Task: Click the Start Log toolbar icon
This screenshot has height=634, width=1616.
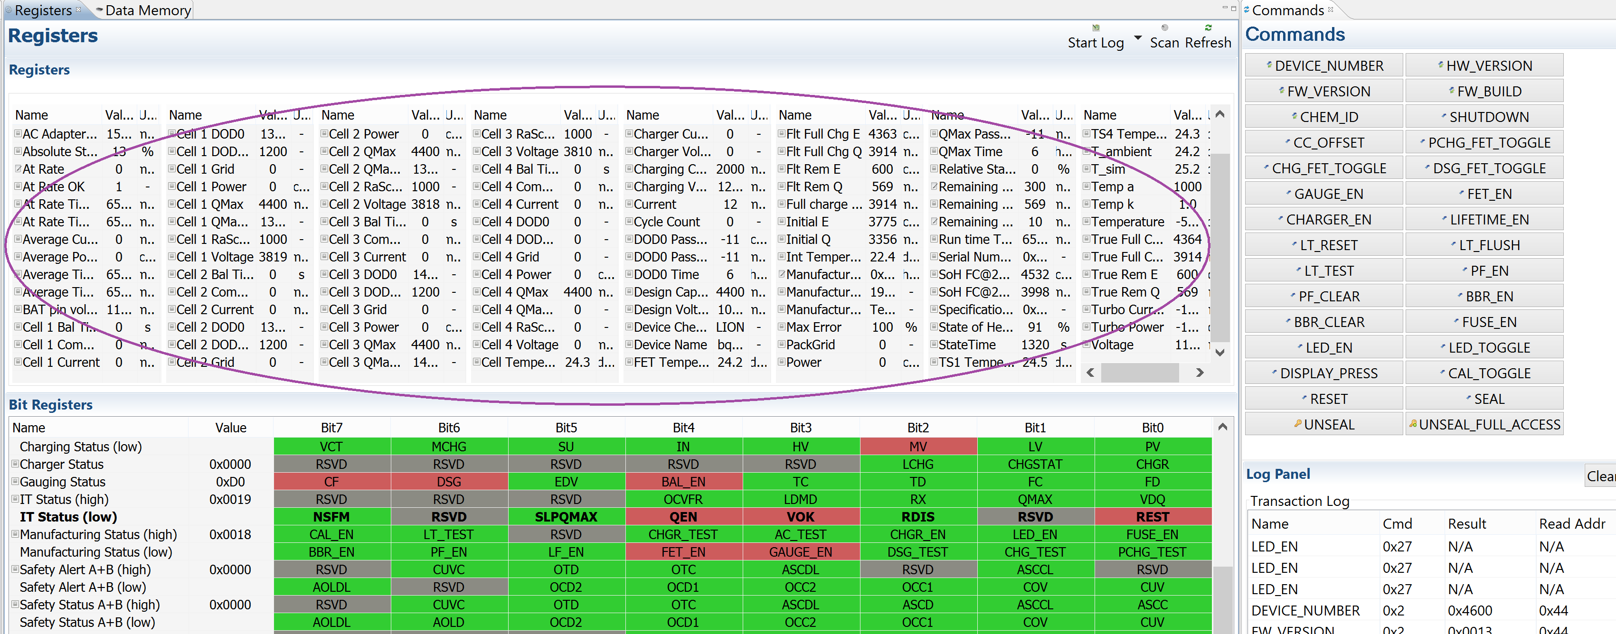Action: tap(1096, 28)
